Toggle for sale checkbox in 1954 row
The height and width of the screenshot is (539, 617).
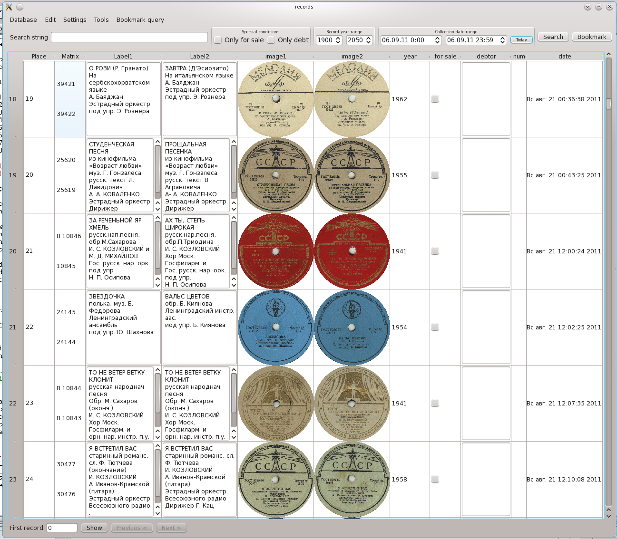click(x=435, y=327)
